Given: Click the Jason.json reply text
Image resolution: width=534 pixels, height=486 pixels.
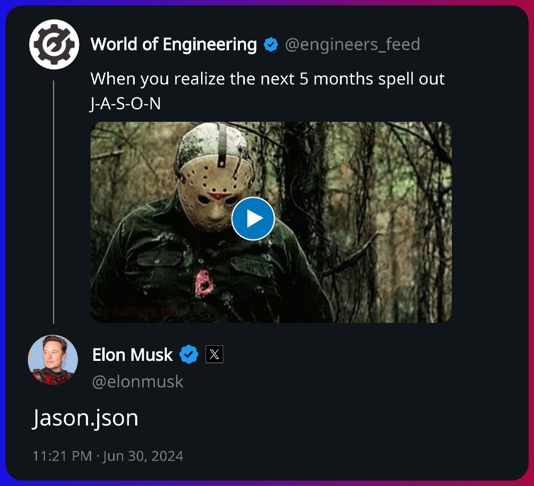Looking at the screenshot, I should 86,418.
